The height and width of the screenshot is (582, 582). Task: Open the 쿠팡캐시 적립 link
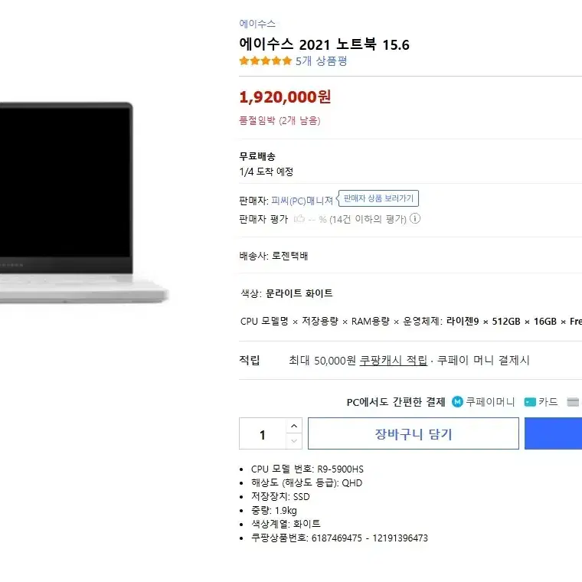point(393,360)
